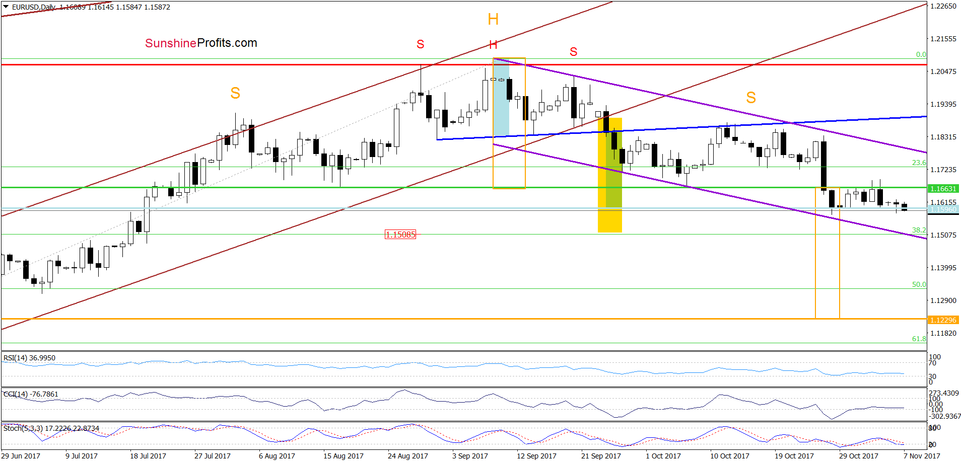961x463 pixels.
Task: Click the red boxed 1.15085 label
Action: (x=400, y=235)
